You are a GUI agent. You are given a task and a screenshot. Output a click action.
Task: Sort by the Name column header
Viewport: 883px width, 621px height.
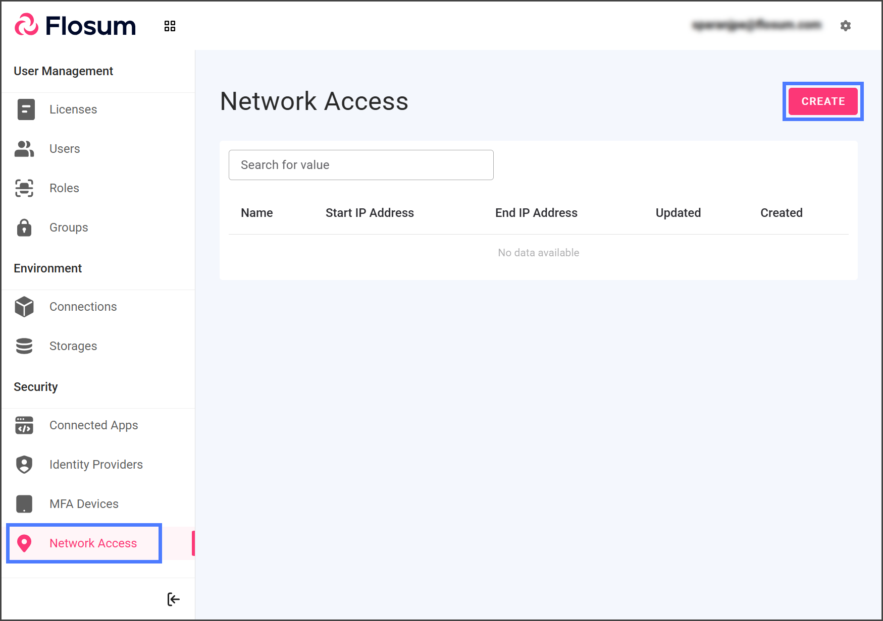[x=256, y=213]
